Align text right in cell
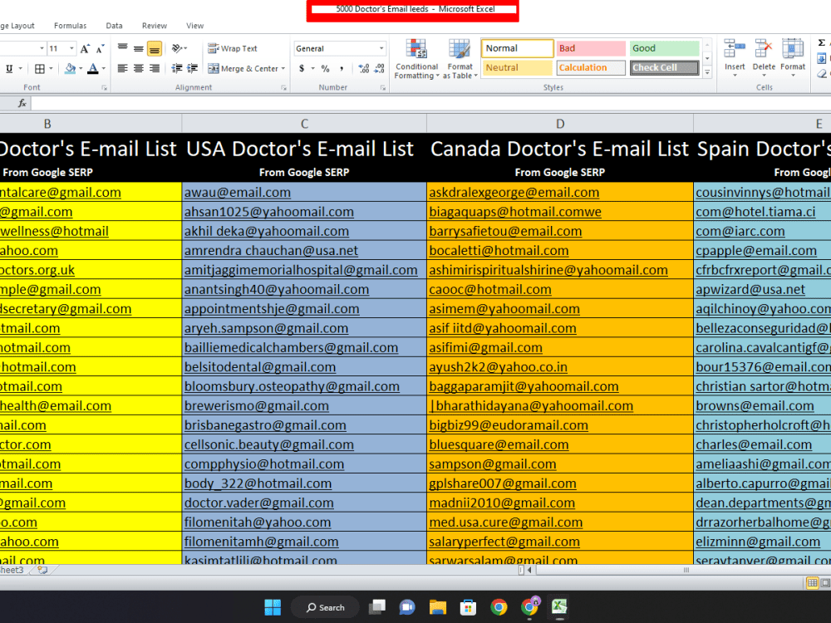Image resolution: width=831 pixels, height=623 pixels. (155, 68)
